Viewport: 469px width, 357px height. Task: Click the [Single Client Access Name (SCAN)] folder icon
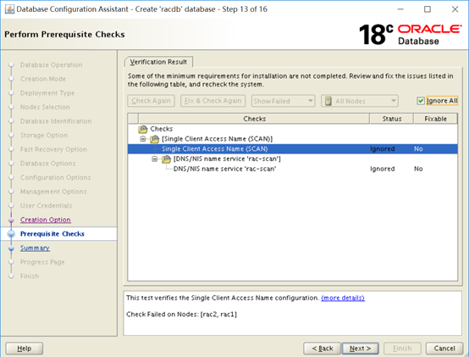pos(155,139)
